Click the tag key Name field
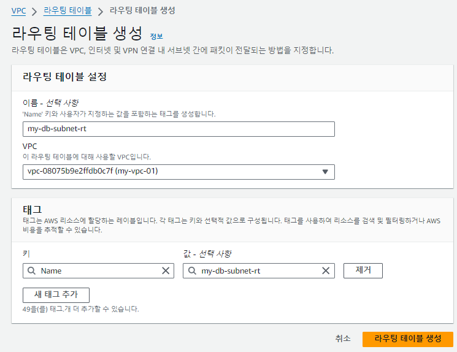 98,270
